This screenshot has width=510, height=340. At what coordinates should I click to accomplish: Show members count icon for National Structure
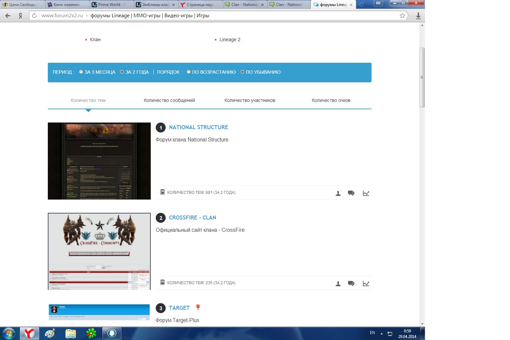point(338,193)
